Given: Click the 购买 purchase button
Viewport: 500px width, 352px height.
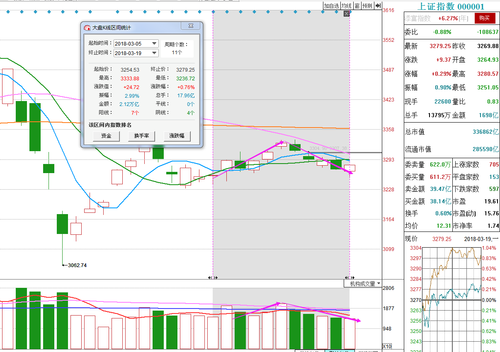Looking at the screenshot, I should [x=485, y=18].
